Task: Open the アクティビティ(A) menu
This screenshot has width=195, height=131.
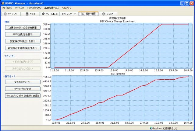Action: point(34,8)
